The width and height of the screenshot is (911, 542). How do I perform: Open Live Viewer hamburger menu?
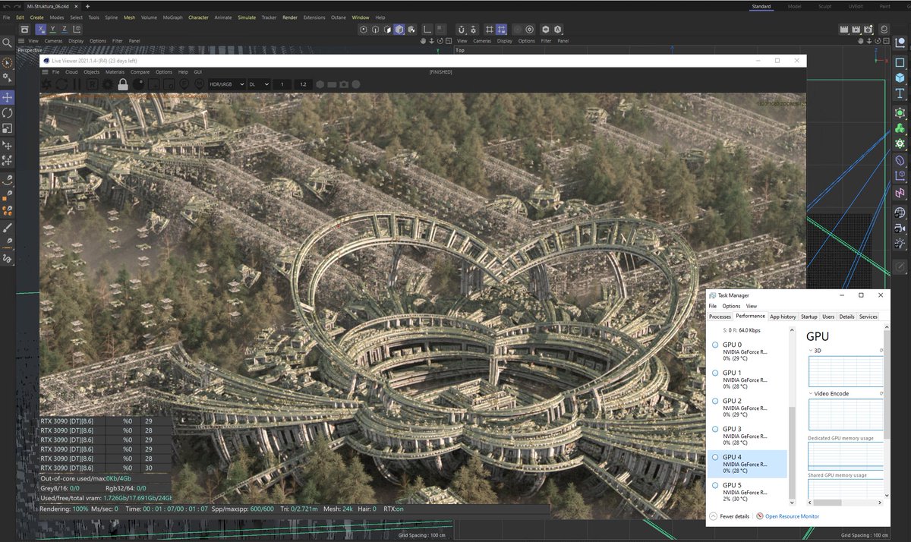[46, 72]
